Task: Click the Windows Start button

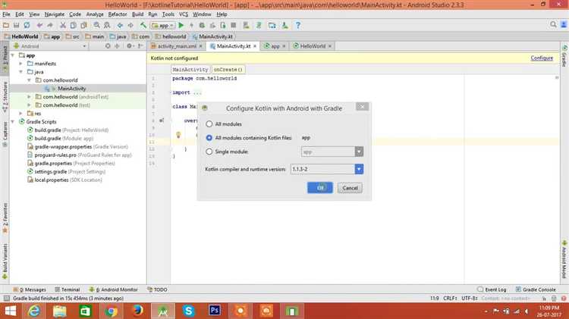Action: point(11,311)
